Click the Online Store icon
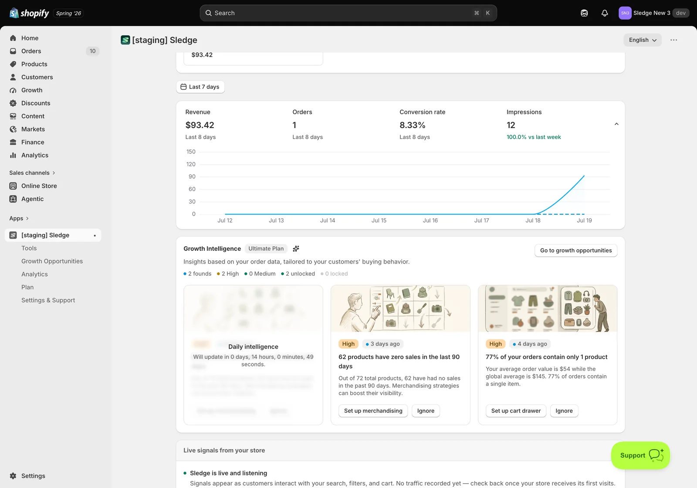Screen dimensions: 697x488 click(x=13, y=186)
